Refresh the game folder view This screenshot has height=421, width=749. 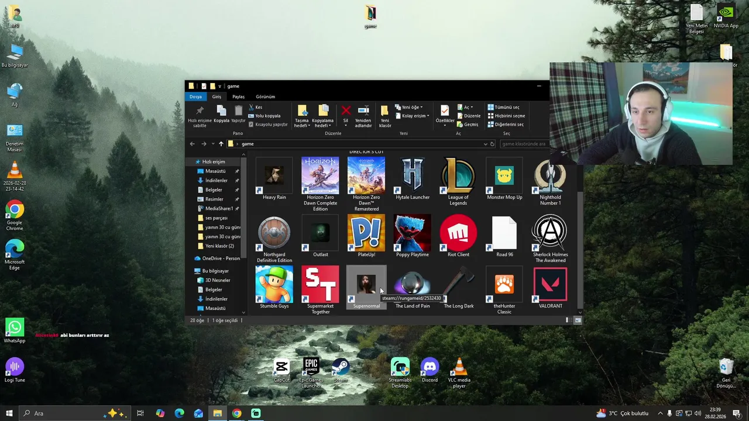click(492, 144)
